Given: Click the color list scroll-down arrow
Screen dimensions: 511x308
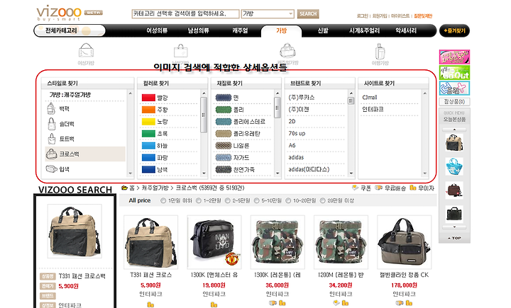Looking at the screenshot, I should pos(204,173).
